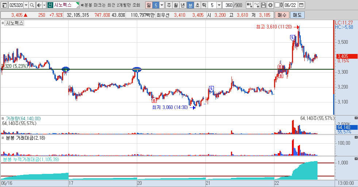Screen dimensions: 358x187
Task: Click the 매도 sell button
Action: [x=297, y=15]
